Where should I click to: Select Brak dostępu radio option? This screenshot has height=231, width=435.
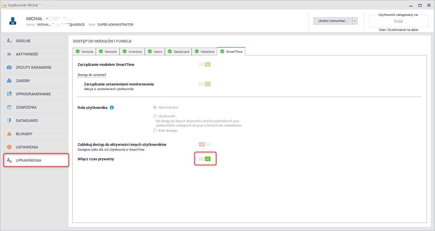(x=155, y=131)
